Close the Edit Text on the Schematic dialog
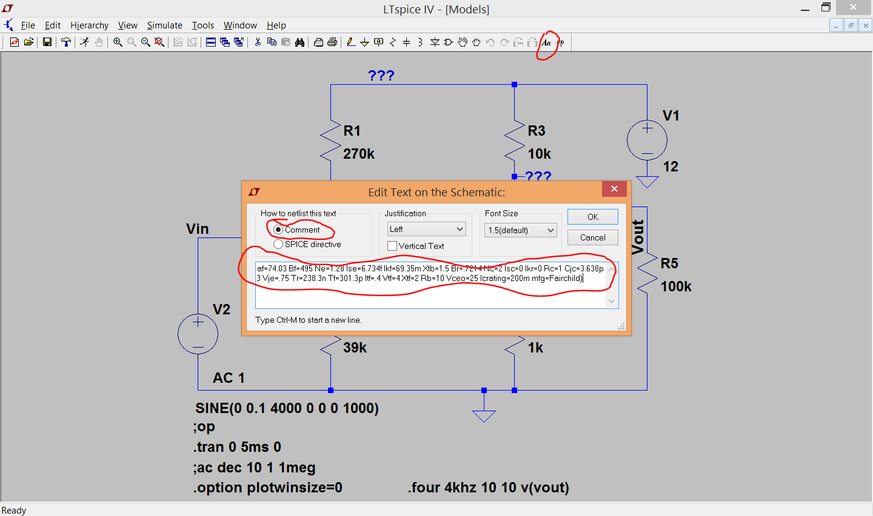The width and height of the screenshot is (873, 516). (614, 189)
